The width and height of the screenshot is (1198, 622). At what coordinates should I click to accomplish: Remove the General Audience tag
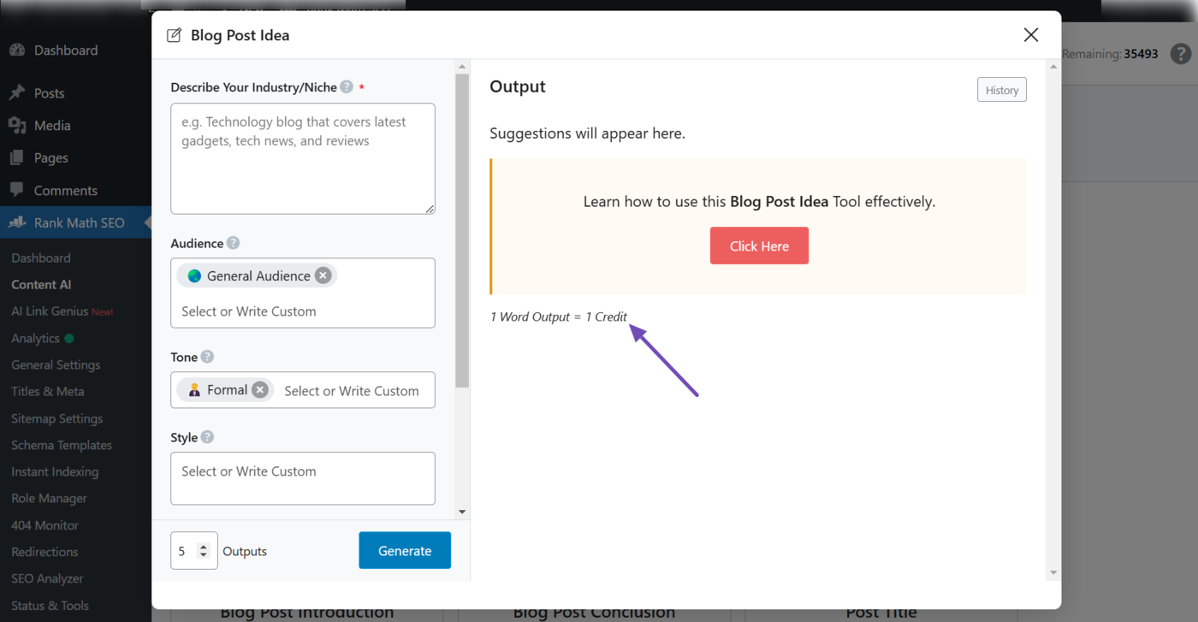(x=323, y=275)
